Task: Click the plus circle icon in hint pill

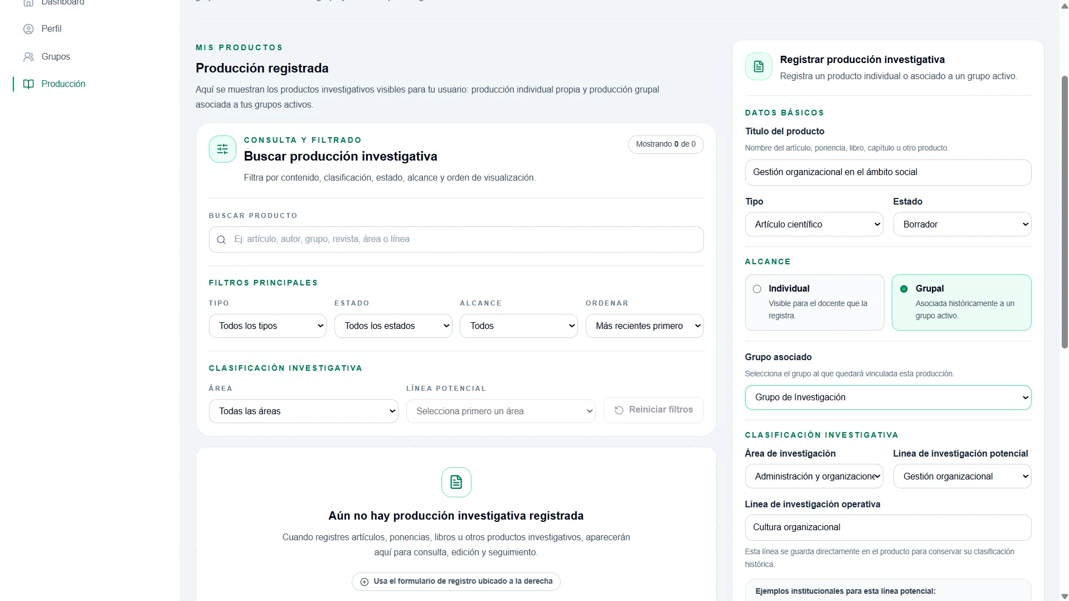Action: point(365,581)
